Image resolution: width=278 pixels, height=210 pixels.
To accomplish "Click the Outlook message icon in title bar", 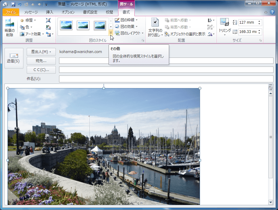I will point(5,4).
